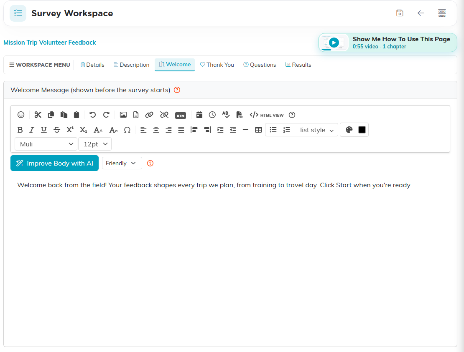Open the Muli font family dropdown

point(46,144)
